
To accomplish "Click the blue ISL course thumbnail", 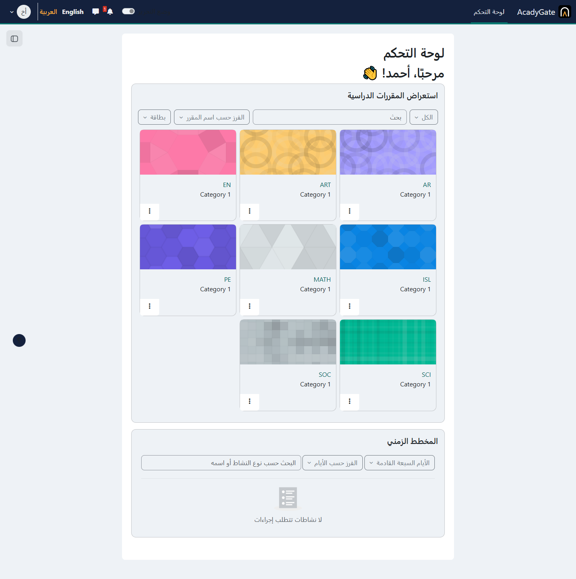I will (x=388, y=247).
